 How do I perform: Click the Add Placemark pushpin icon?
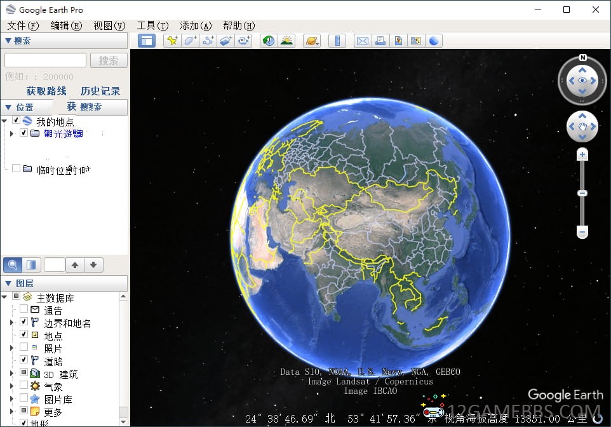[x=171, y=41]
